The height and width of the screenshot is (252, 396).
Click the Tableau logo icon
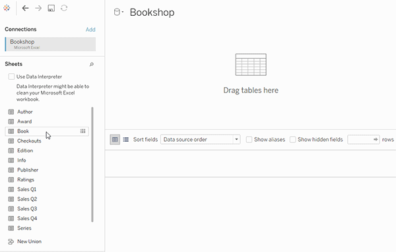(7, 8)
